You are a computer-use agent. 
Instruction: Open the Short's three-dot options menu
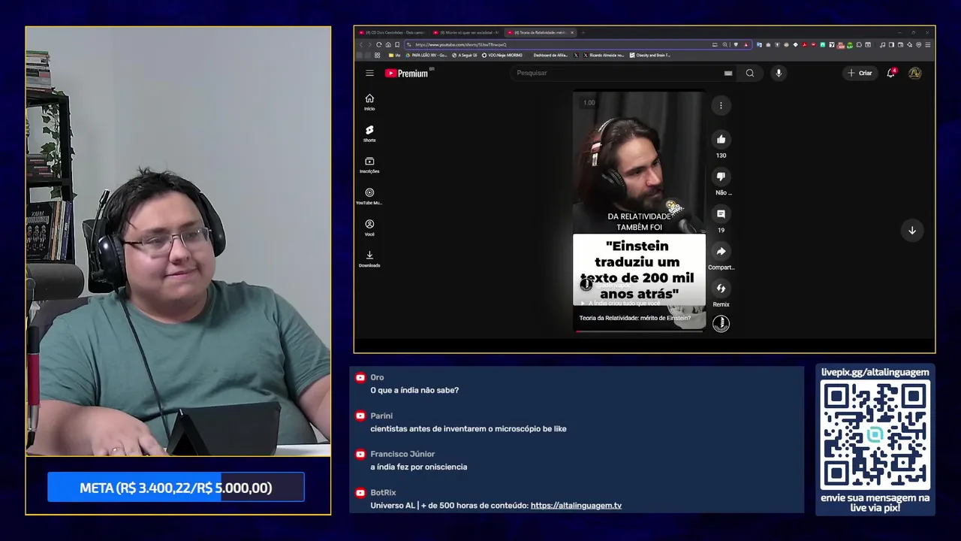point(721,105)
